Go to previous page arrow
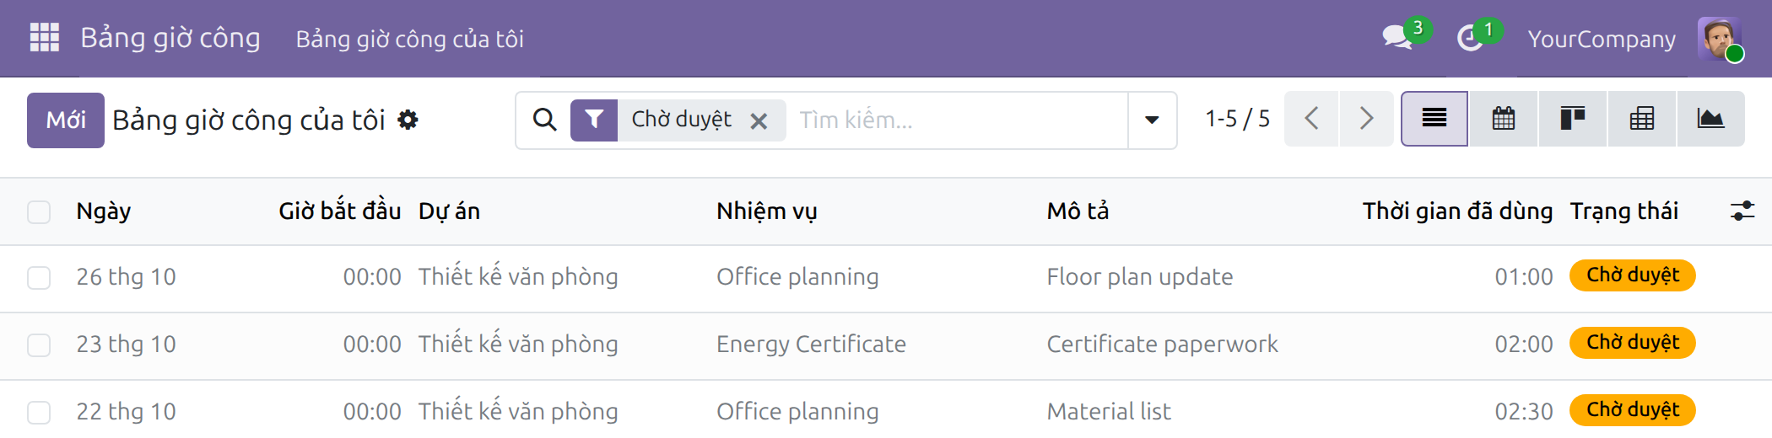 pyautogui.click(x=1311, y=119)
